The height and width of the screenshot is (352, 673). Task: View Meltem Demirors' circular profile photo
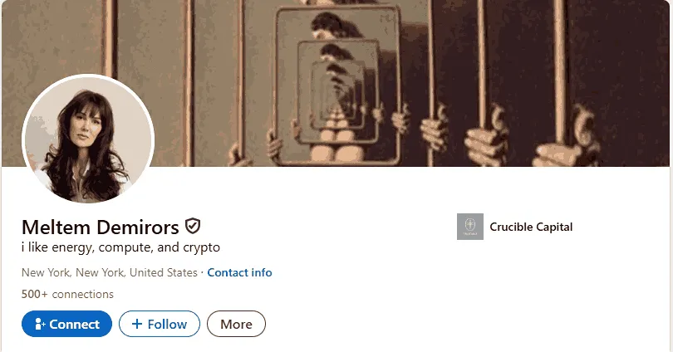(88, 139)
